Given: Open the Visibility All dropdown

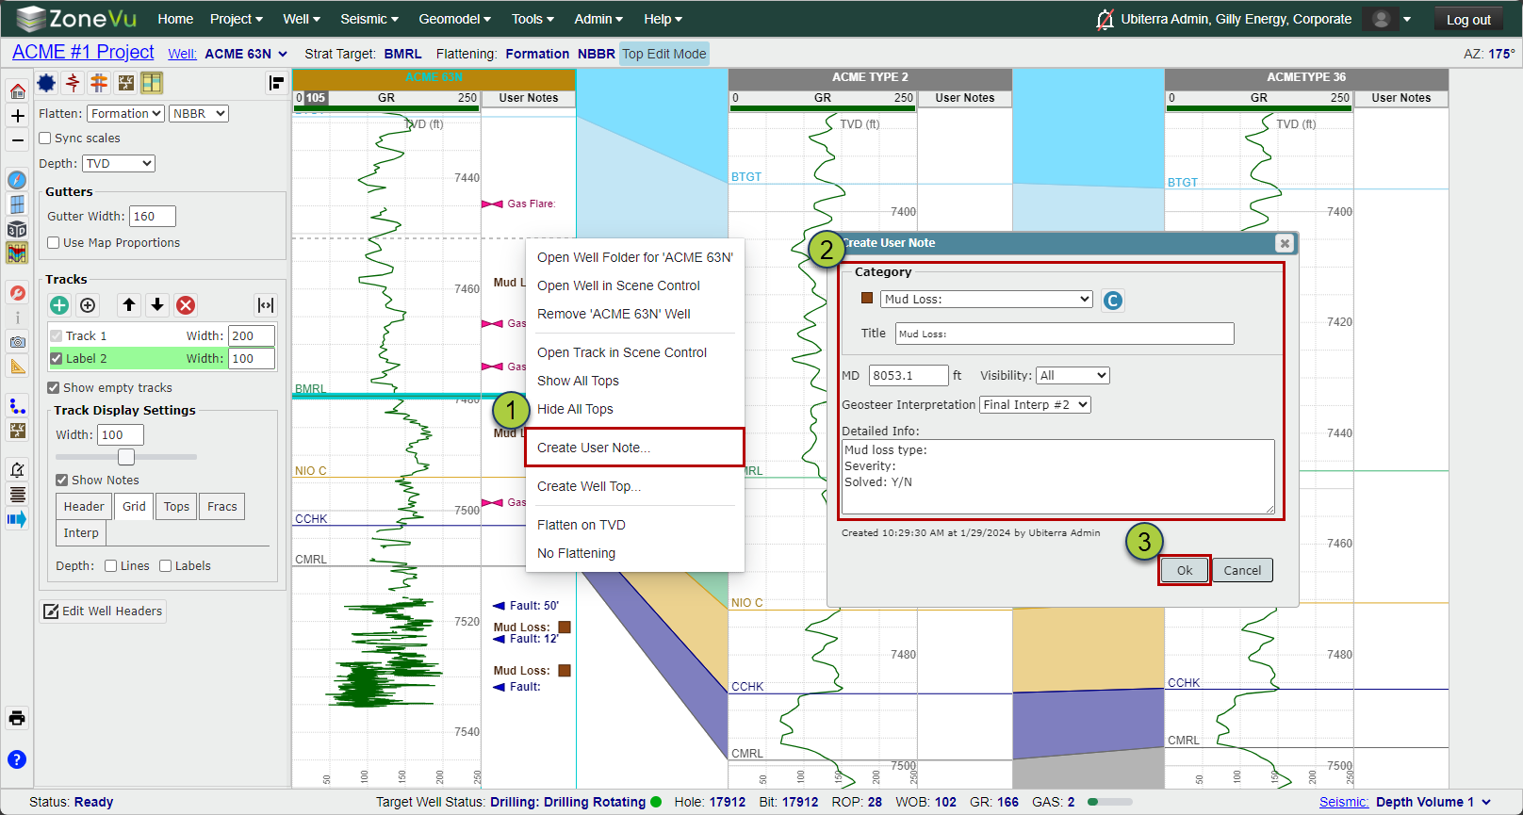Looking at the screenshot, I should (x=1073, y=376).
